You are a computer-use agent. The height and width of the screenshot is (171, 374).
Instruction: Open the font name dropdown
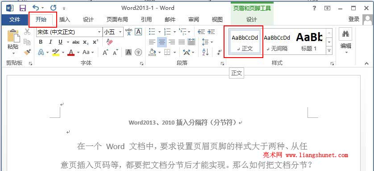tap(99, 32)
